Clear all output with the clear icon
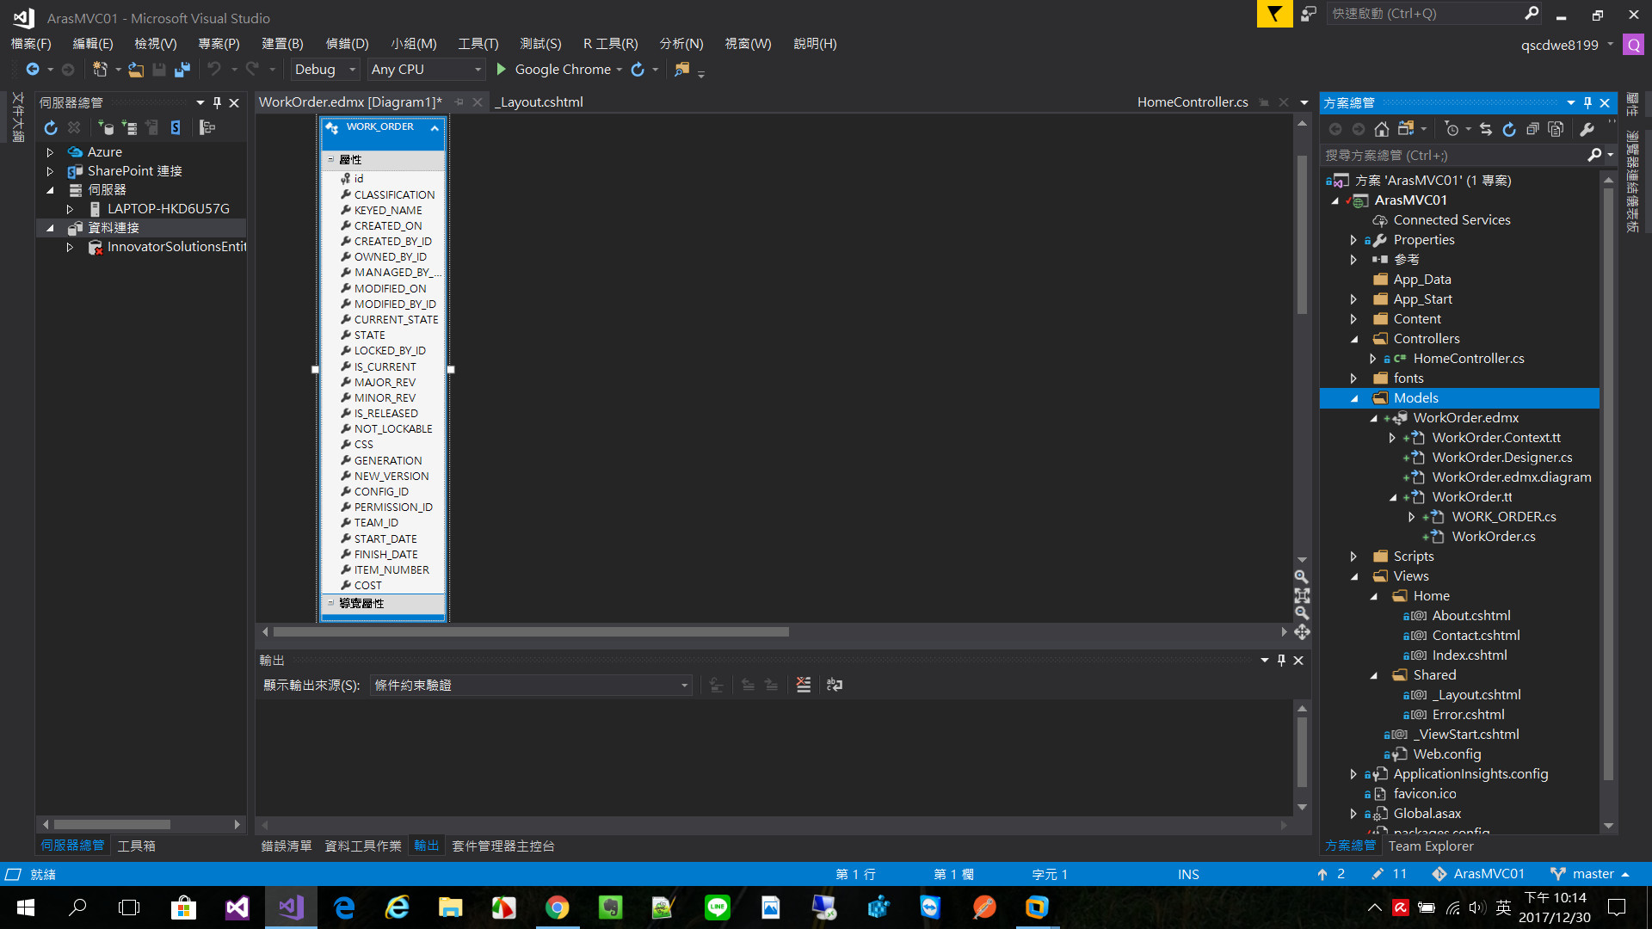 tap(803, 685)
